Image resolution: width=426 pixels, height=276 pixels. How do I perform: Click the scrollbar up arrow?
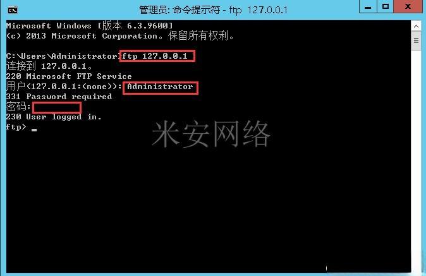click(416, 26)
